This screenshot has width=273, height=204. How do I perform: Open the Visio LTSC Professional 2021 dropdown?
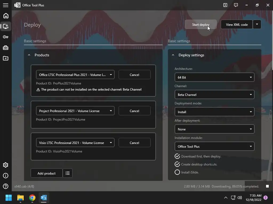(75, 143)
